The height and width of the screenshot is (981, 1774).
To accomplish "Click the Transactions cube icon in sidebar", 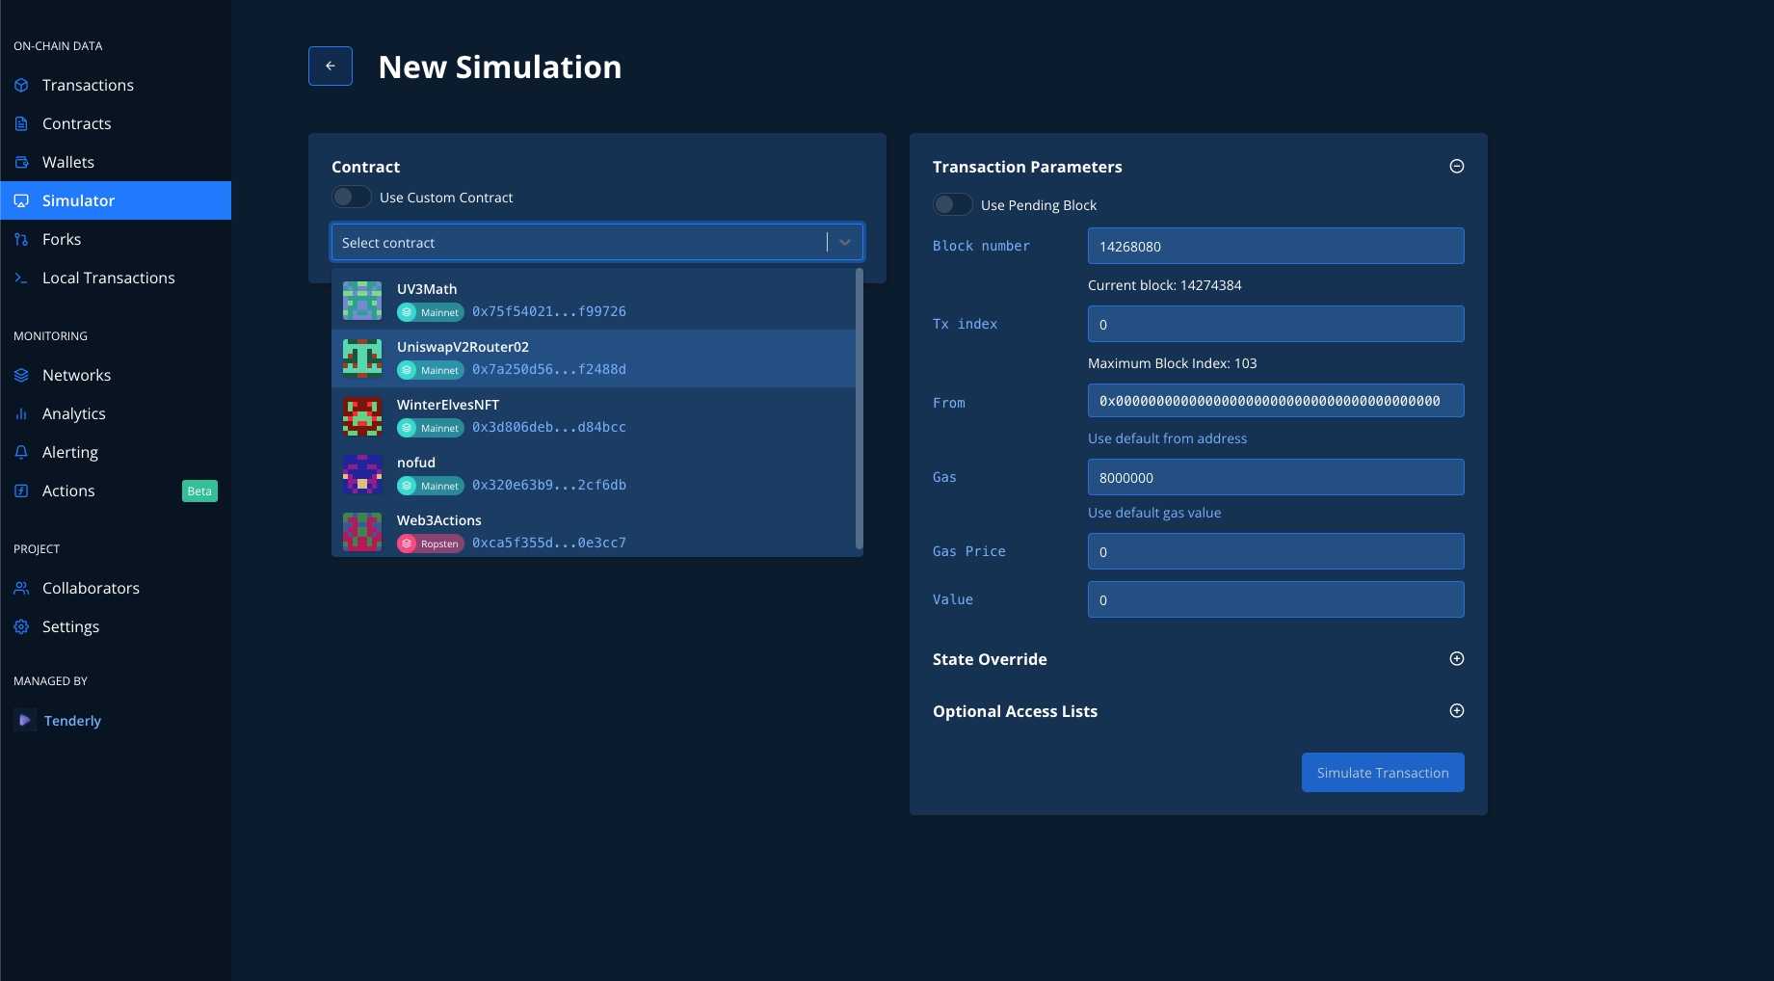I will click(x=21, y=85).
